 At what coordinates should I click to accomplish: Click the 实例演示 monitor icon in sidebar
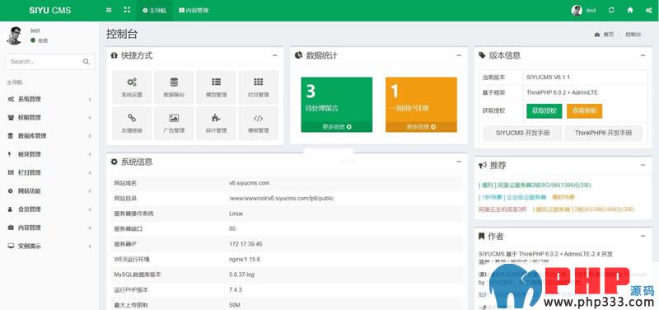pyautogui.click(x=11, y=246)
